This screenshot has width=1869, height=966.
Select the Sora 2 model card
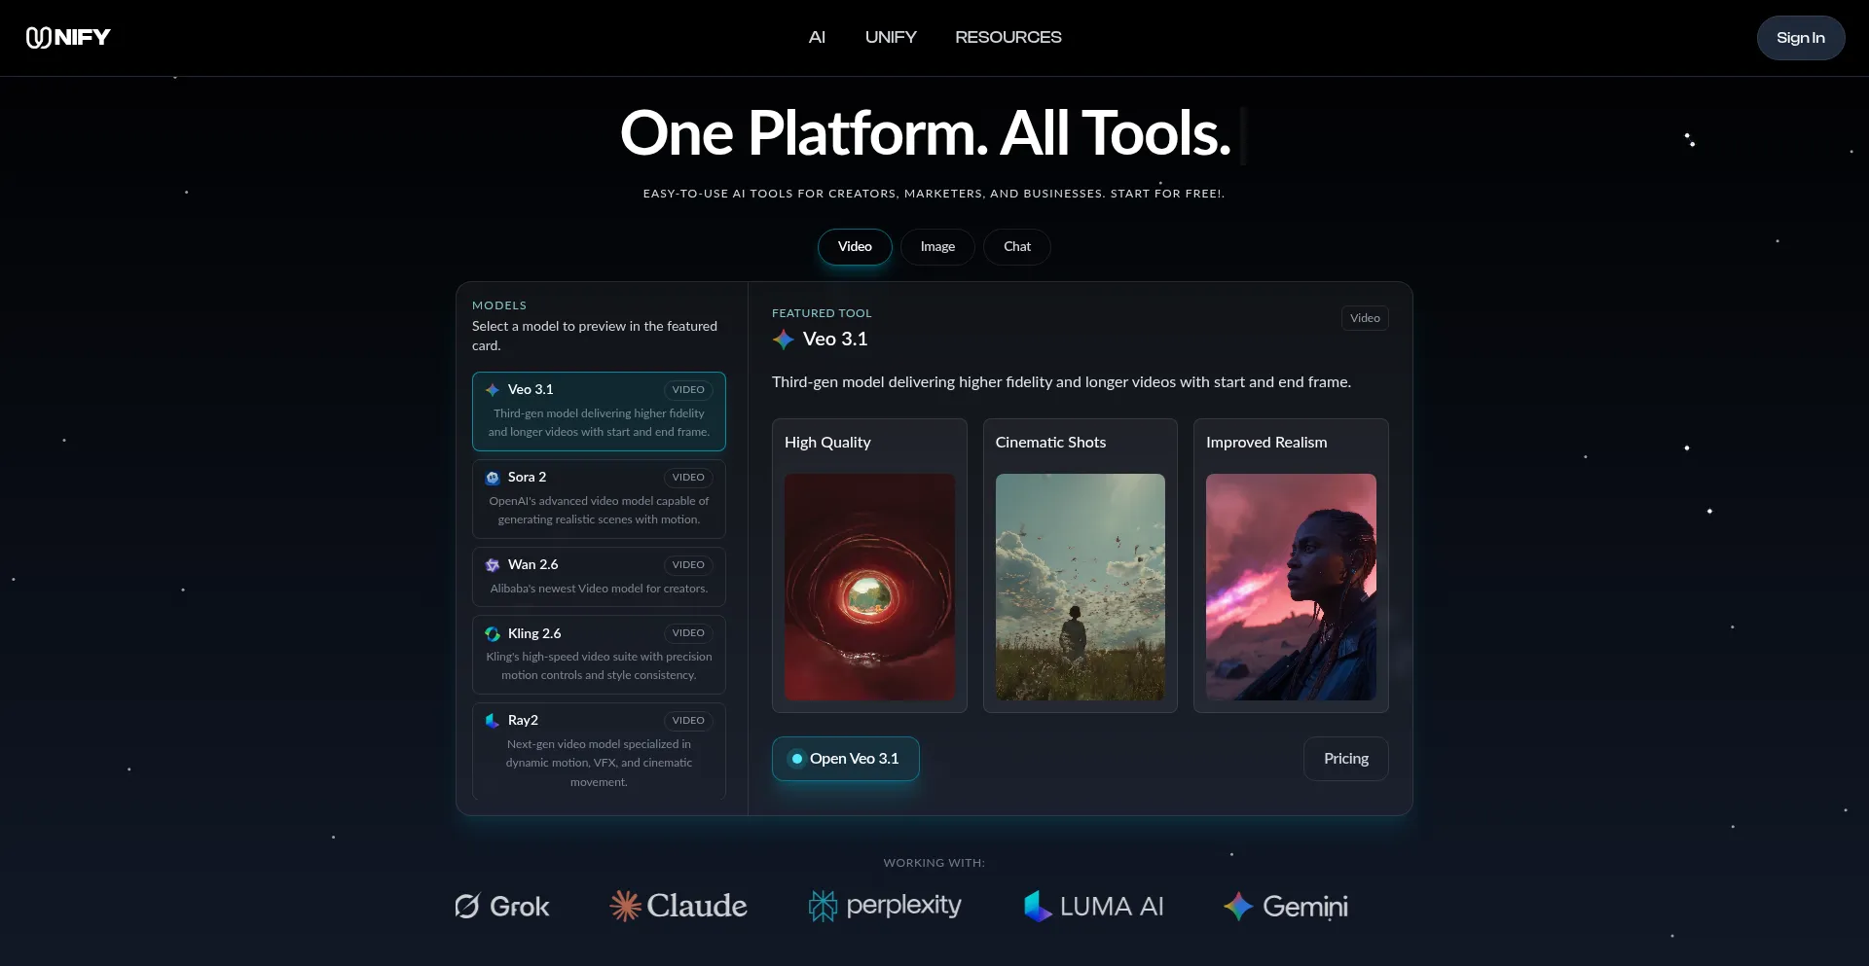point(599,498)
